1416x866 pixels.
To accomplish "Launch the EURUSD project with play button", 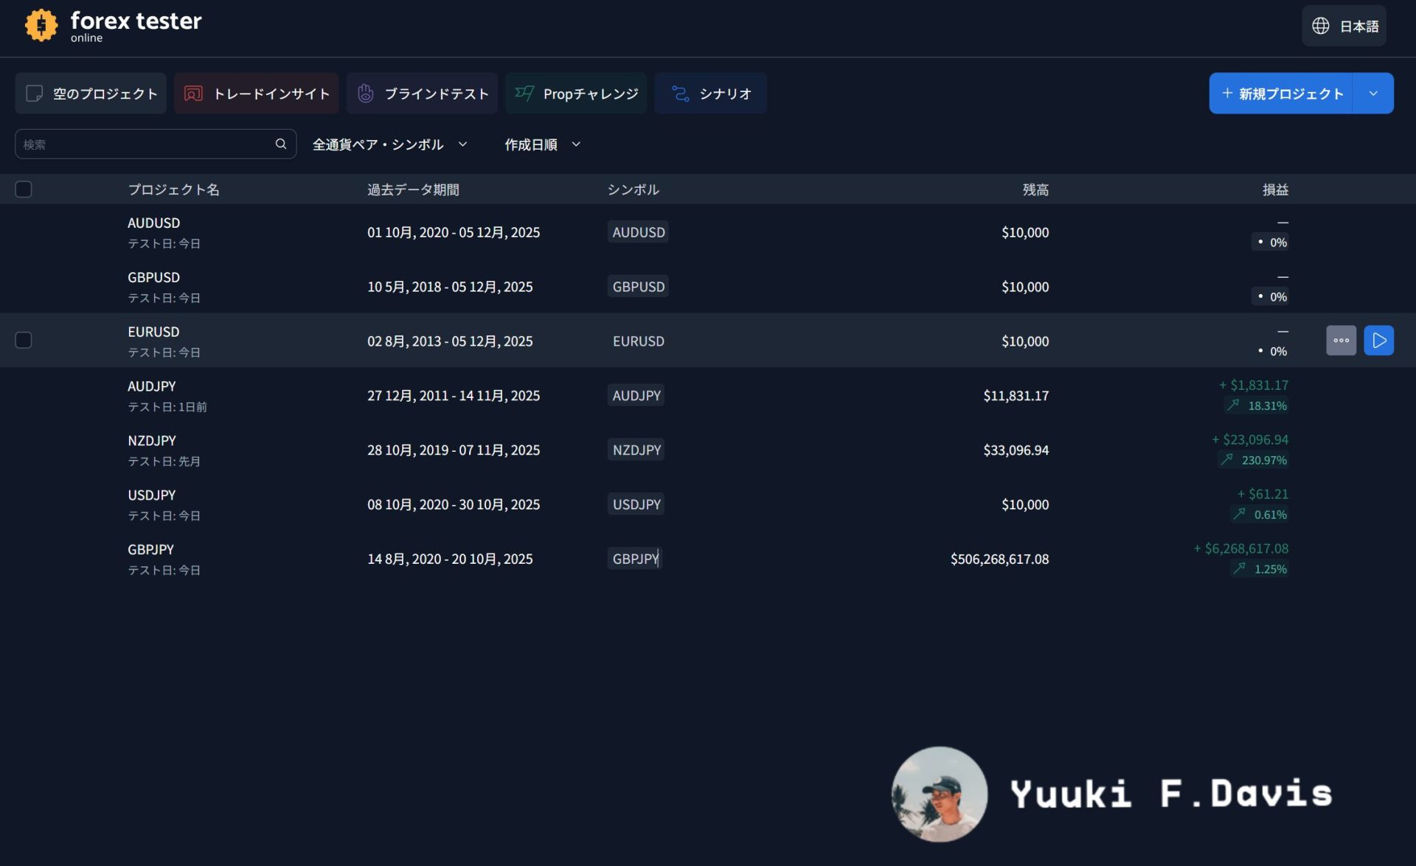I will point(1378,340).
